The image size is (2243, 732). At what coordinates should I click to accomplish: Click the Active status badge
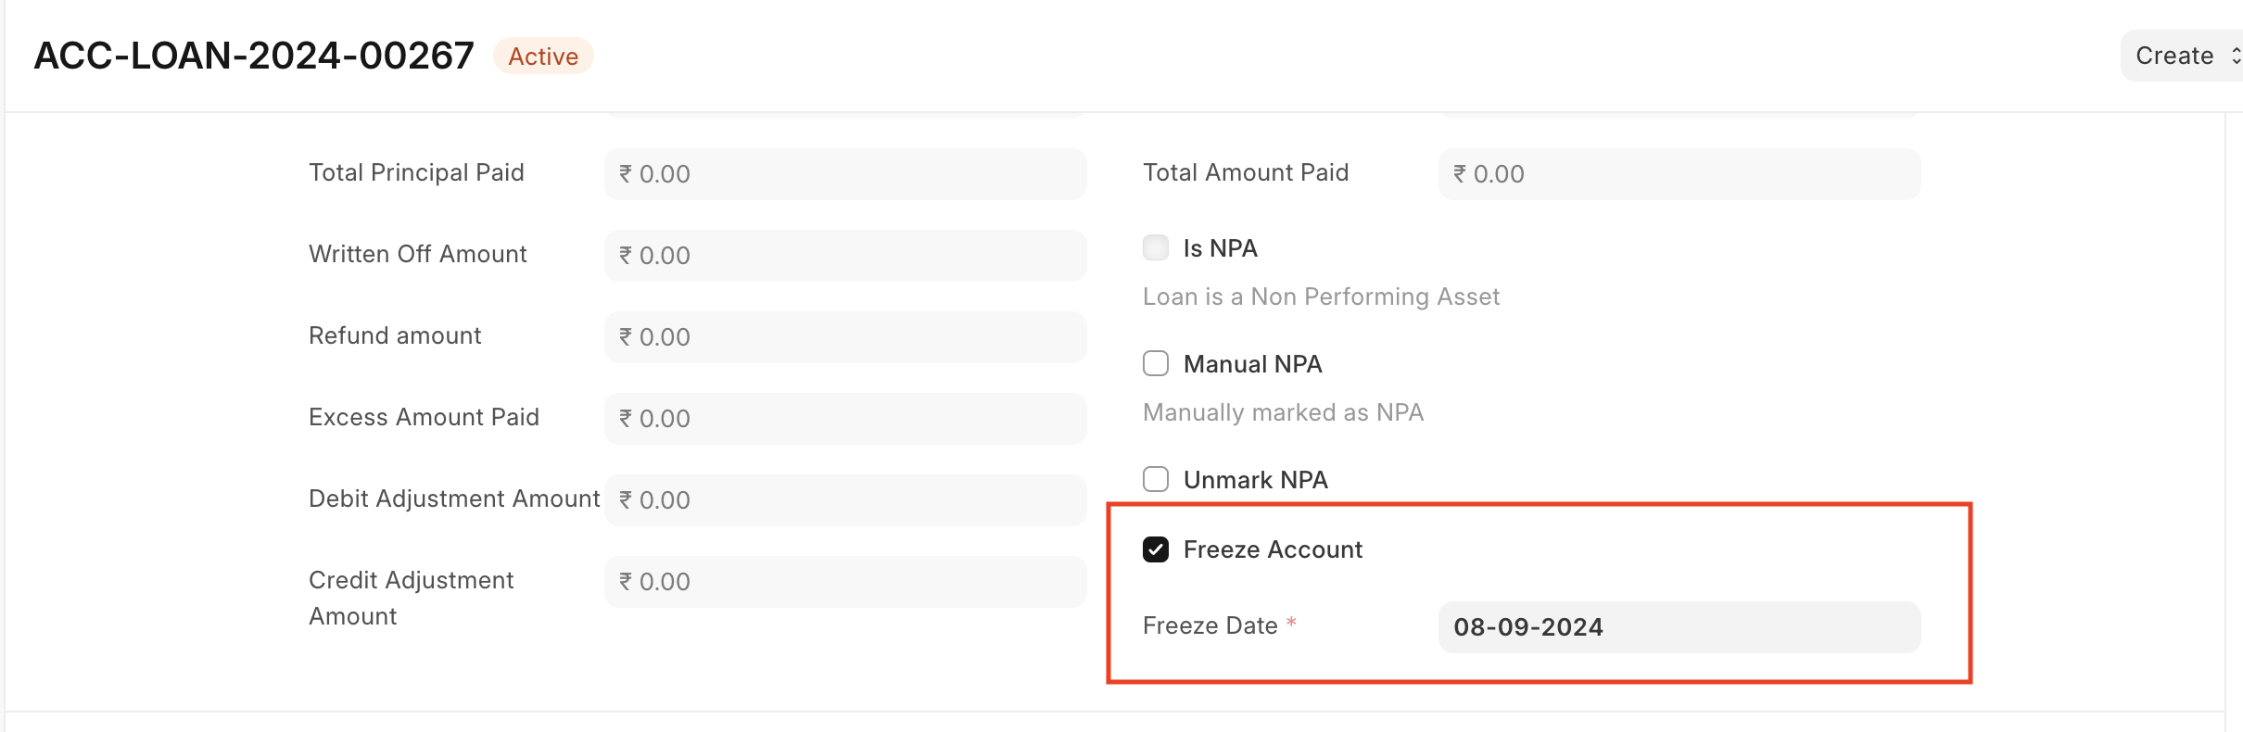point(542,56)
